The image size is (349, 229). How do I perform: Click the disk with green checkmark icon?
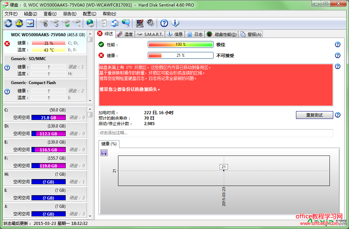click(66, 23)
